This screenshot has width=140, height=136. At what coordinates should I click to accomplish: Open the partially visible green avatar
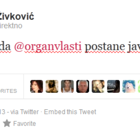click(139, 86)
